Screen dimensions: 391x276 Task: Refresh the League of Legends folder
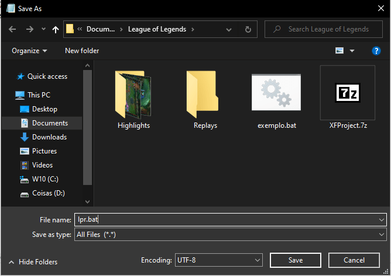pos(248,29)
